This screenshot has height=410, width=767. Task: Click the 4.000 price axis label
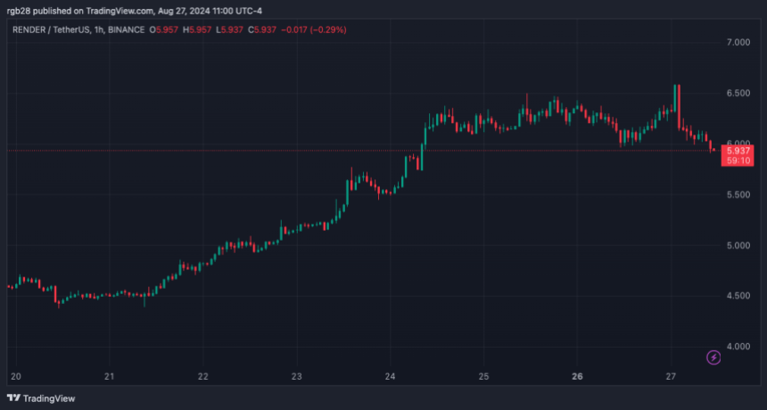pyautogui.click(x=738, y=347)
